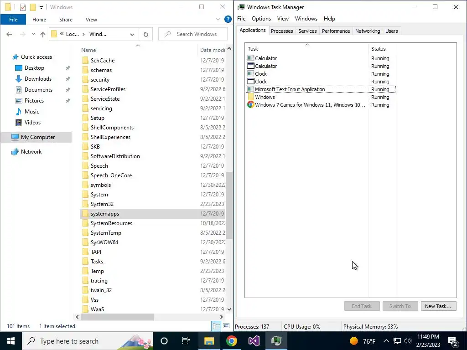
Task: Go back with the Explorer back arrow
Action: (x=9, y=34)
